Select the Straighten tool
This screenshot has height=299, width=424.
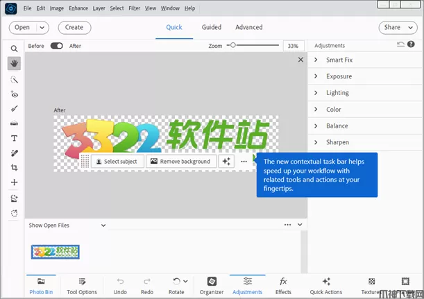[x=14, y=123]
